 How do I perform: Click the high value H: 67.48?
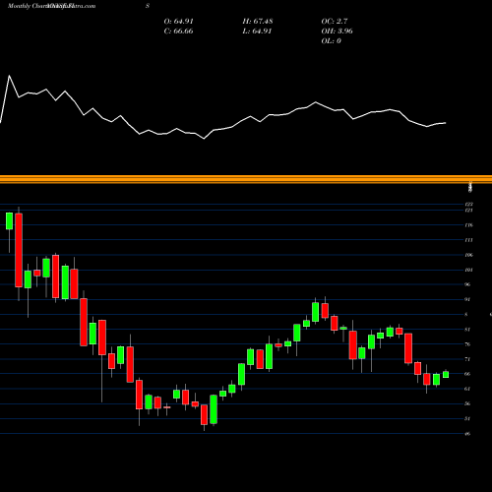click(x=258, y=21)
